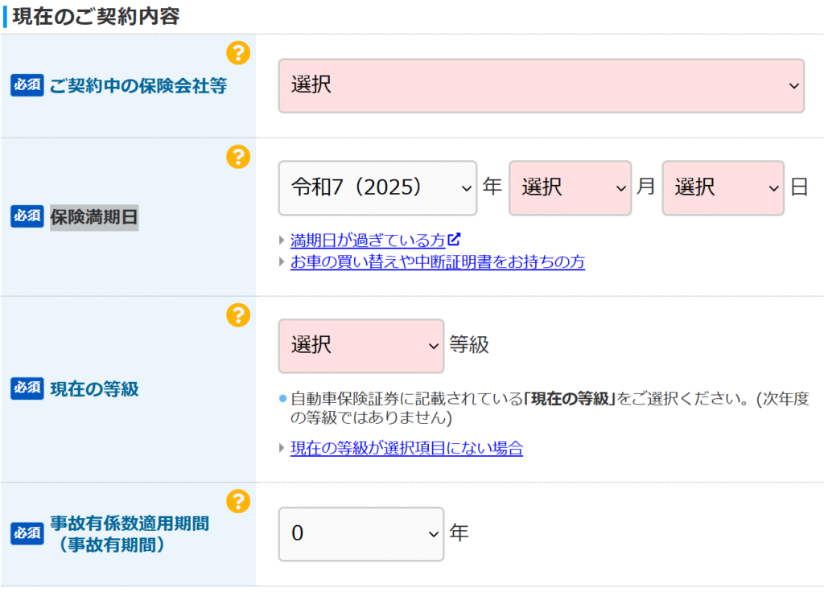The height and width of the screenshot is (596, 824).
Task: Open link お車の買い替えや中断証明書をお持ちの方
Action: coord(437,261)
